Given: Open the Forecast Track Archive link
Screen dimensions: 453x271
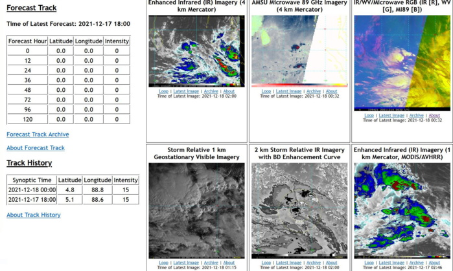Looking at the screenshot, I should point(38,135).
